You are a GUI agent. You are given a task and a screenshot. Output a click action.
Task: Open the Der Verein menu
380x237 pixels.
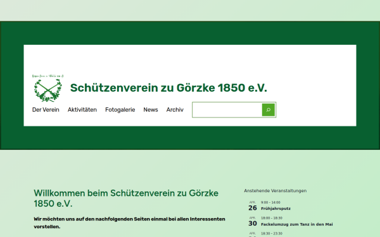tap(46, 110)
